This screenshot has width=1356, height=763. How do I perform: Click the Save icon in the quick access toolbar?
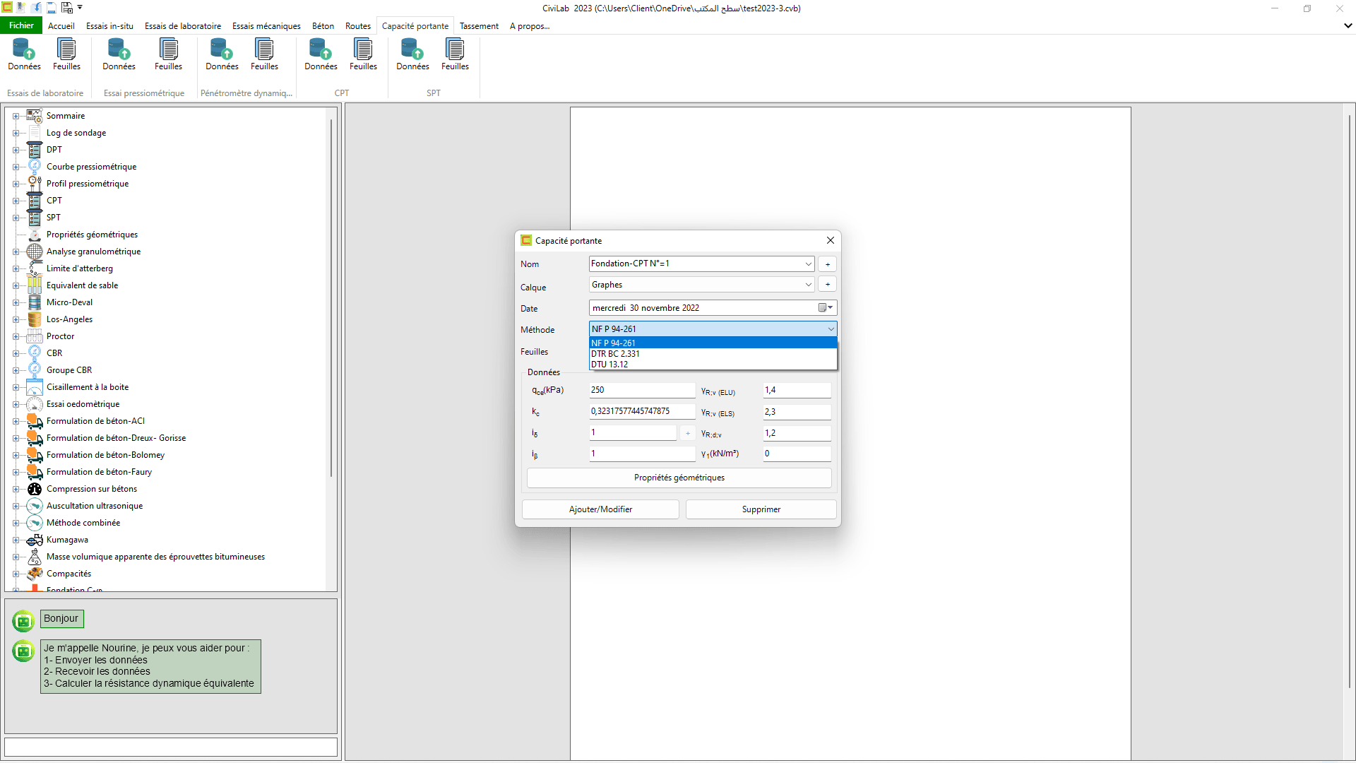point(52,8)
